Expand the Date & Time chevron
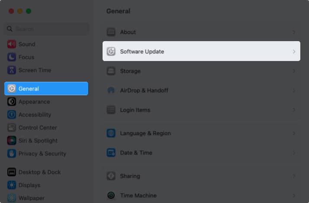This screenshot has width=309, height=203. (x=294, y=153)
